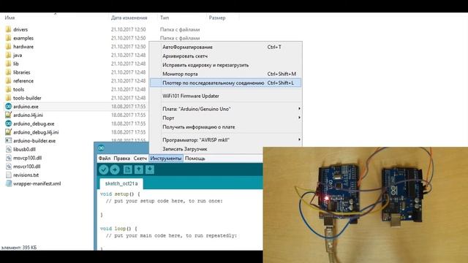Click the wrapper-manifest.xml file name

pos(37,183)
